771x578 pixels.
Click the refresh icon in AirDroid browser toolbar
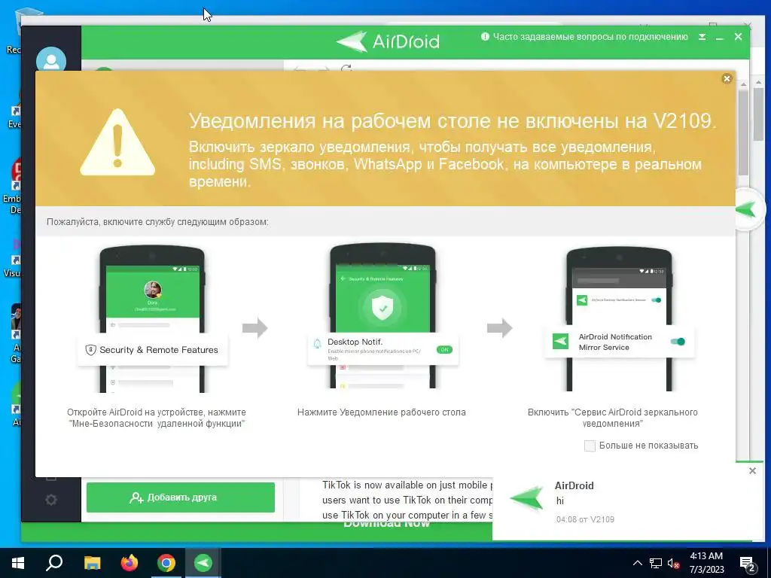click(x=346, y=68)
